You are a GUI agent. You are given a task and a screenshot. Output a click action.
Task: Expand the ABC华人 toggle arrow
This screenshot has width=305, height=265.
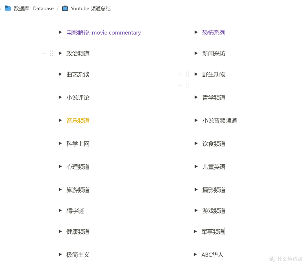pos(195,254)
